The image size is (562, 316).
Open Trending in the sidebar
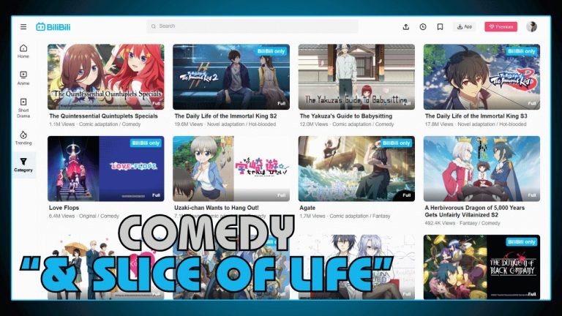(x=23, y=138)
